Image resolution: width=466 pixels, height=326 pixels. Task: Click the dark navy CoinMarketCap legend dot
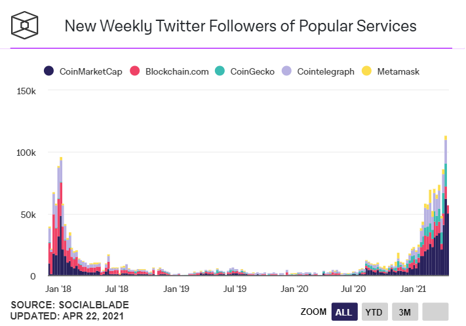pos(49,71)
